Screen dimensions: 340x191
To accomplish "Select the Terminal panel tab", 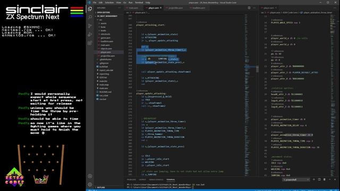I will point(171,179).
